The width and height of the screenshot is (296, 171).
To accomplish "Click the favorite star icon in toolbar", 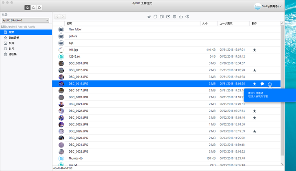I will coord(149,17).
